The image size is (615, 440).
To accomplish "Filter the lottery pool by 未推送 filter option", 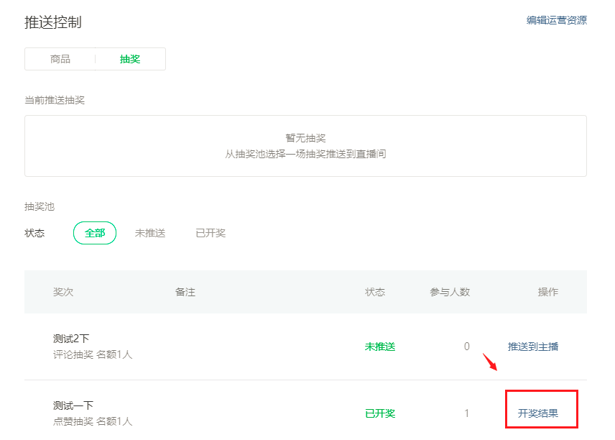I will [150, 233].
